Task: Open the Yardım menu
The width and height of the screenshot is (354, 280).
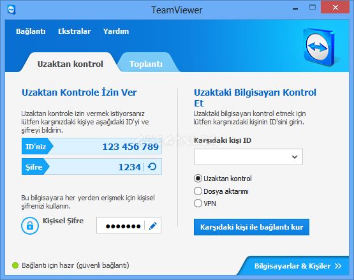Action: [x=116, y=31]
